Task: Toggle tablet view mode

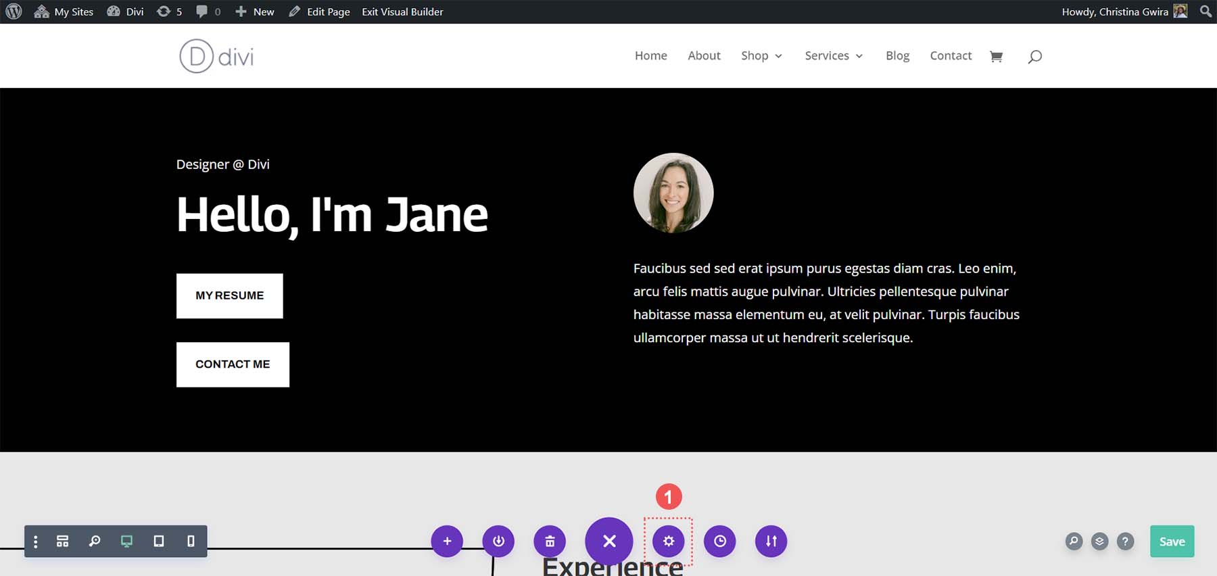Action: (x=159, y=542)
